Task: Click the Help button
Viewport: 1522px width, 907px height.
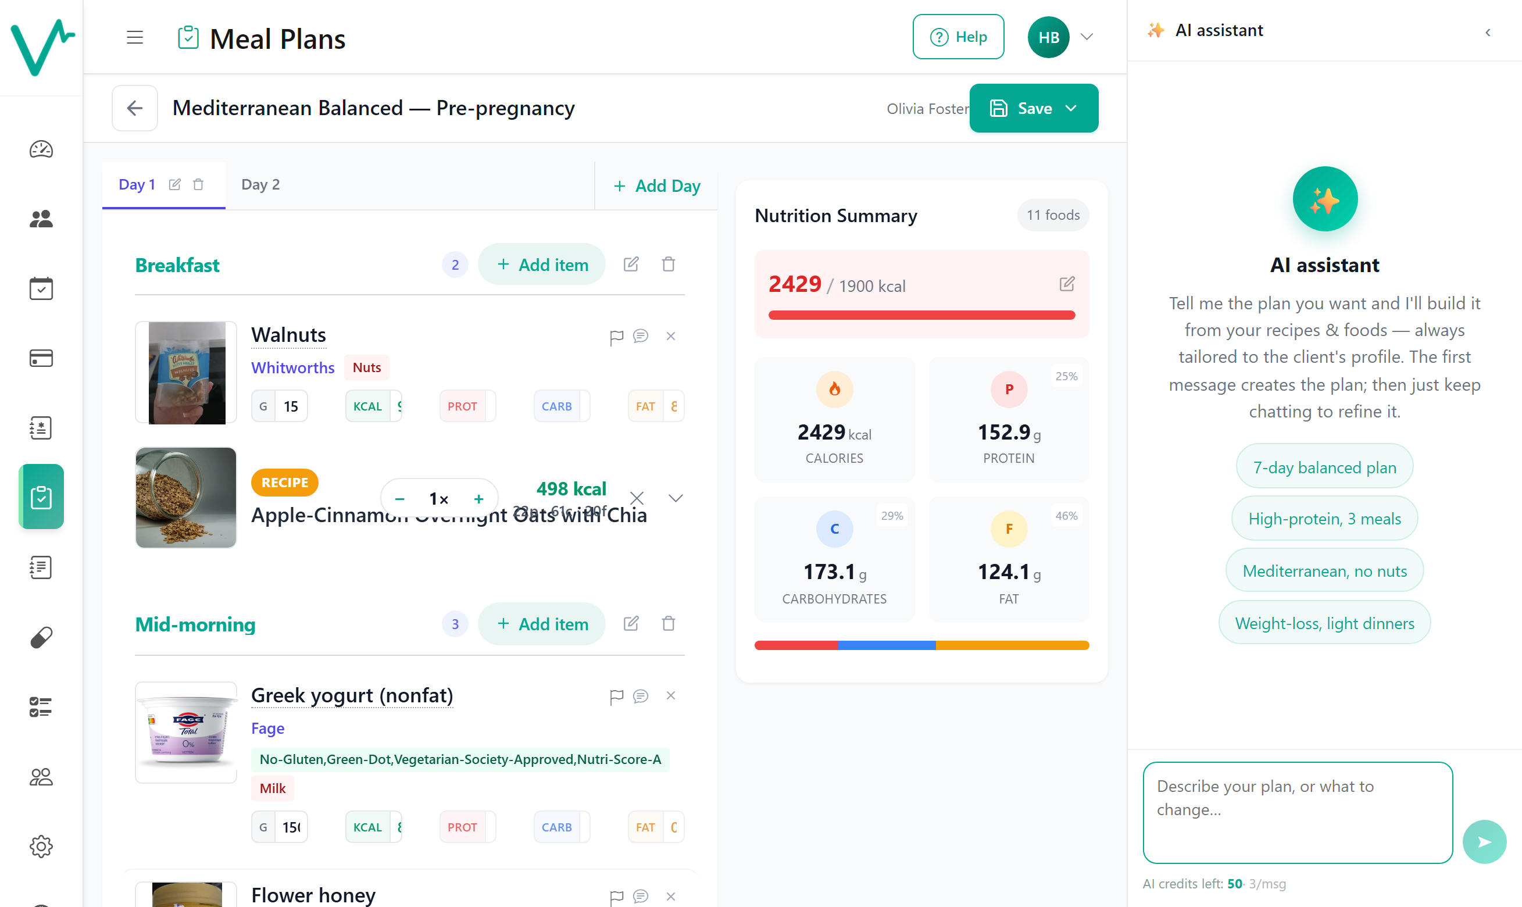Action: pos(958,37)
